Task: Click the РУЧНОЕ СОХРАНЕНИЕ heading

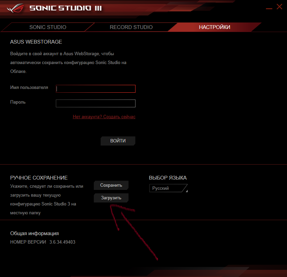Action: pos(39,178)
